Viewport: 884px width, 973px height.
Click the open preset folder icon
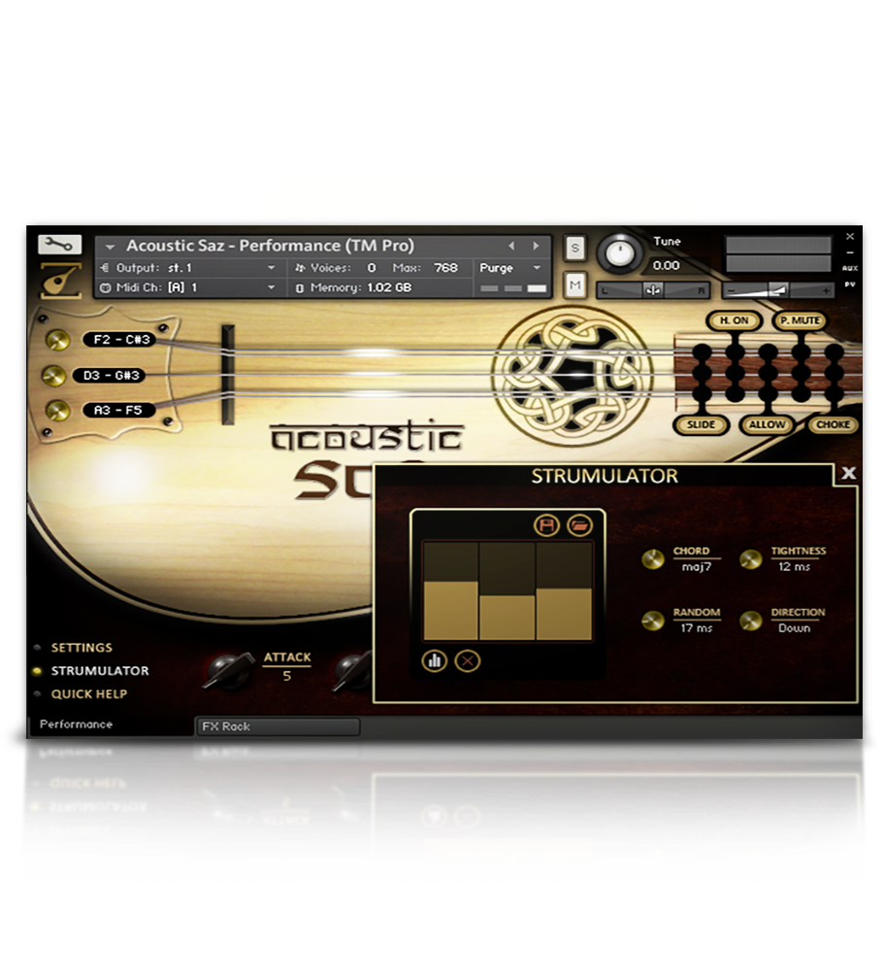click(579, 525)
